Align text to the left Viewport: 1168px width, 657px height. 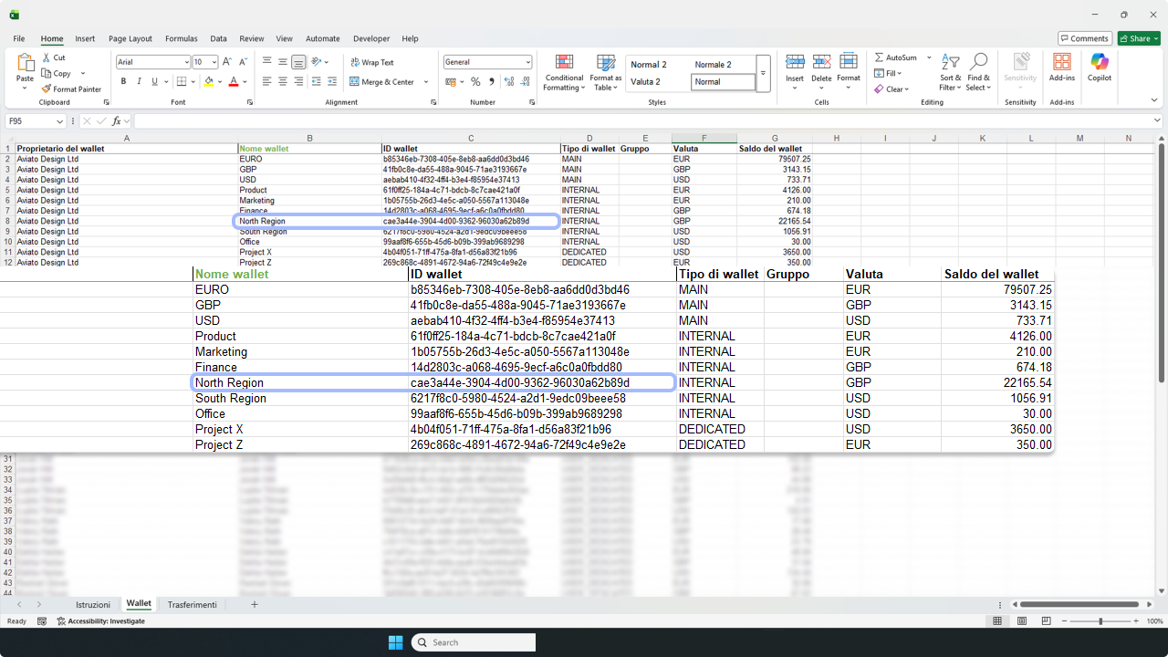point(266,81)
